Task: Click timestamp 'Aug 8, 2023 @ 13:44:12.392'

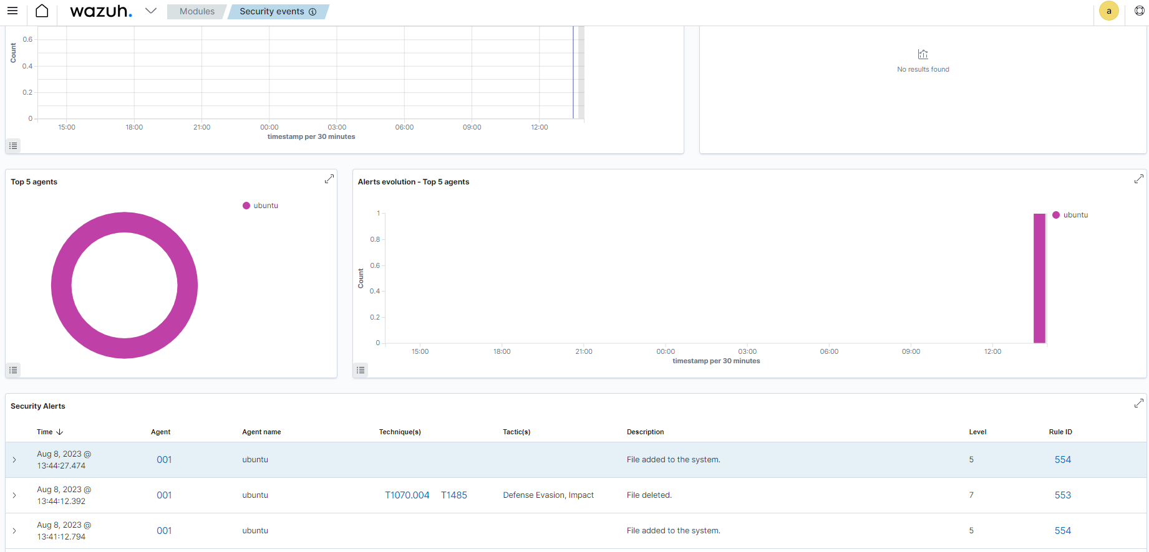Action: tap(64, 495)
